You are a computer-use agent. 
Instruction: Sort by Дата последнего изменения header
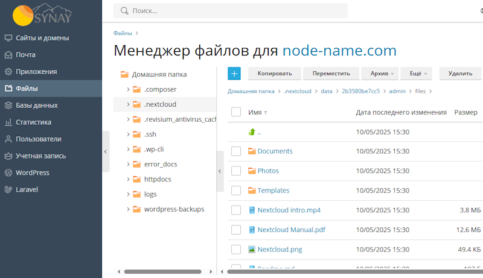click(401, 113)
